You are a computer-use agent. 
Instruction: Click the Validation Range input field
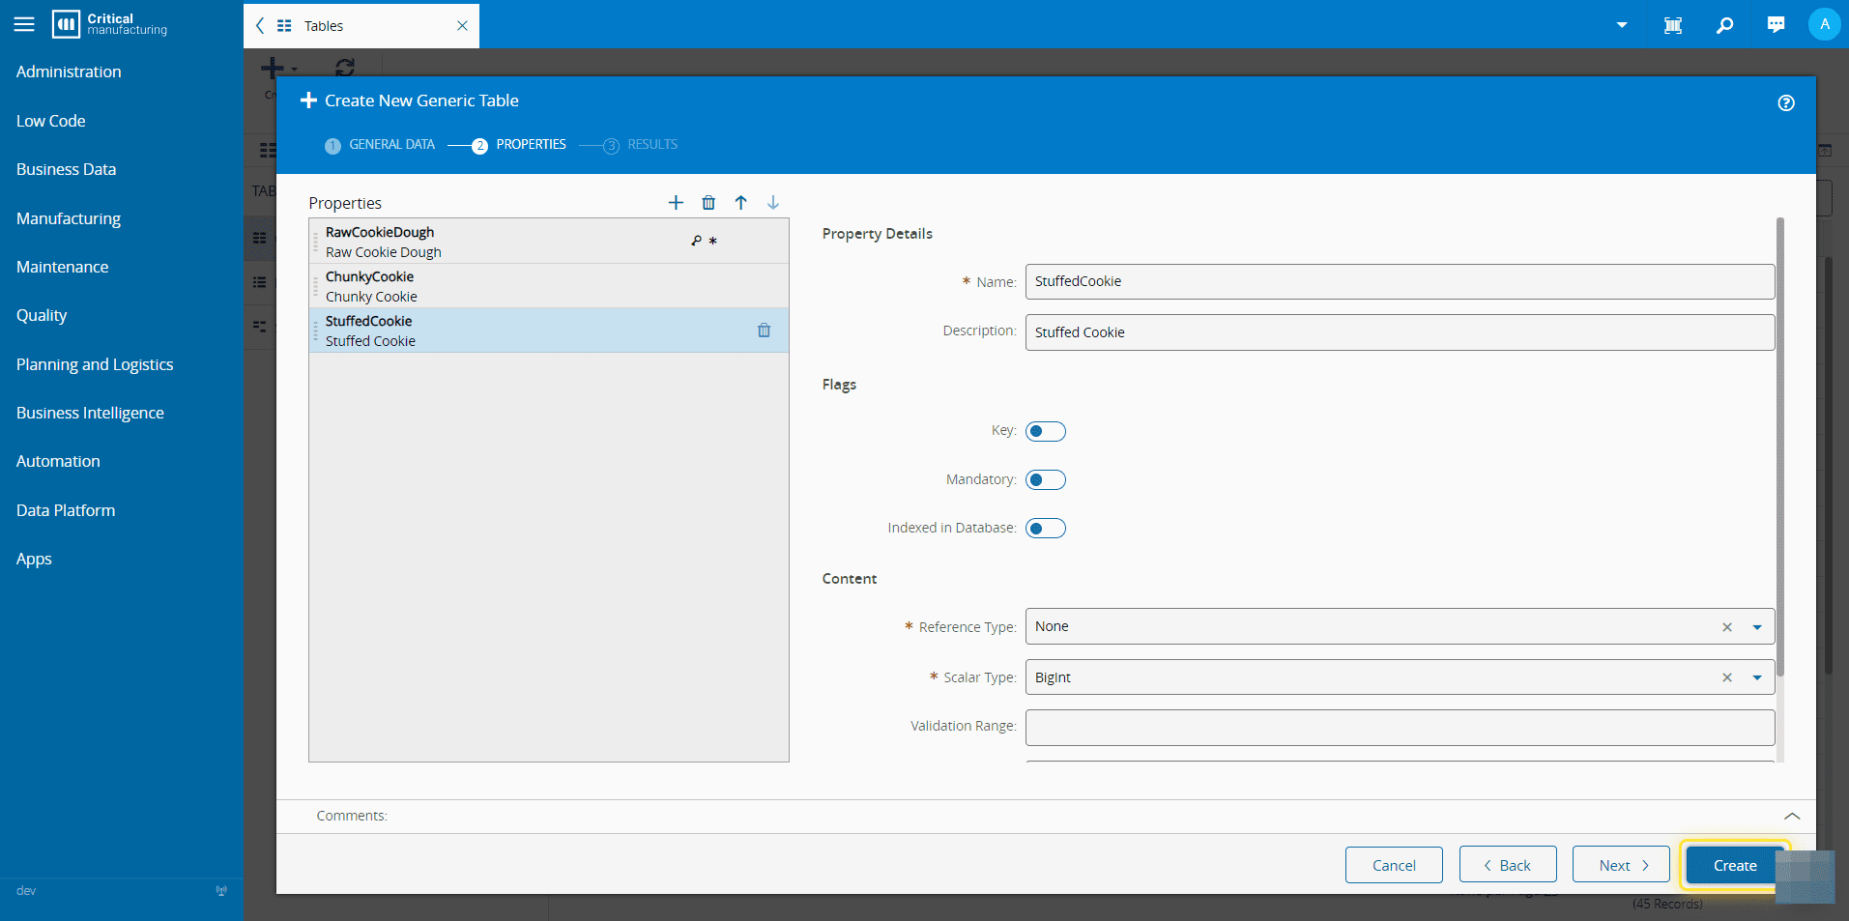[x=1399, y=728]
